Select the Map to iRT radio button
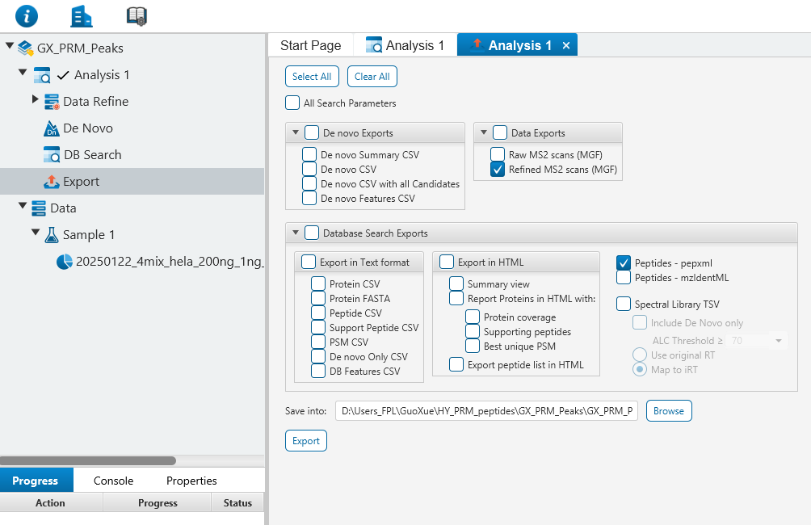 (x=640, y=370)
